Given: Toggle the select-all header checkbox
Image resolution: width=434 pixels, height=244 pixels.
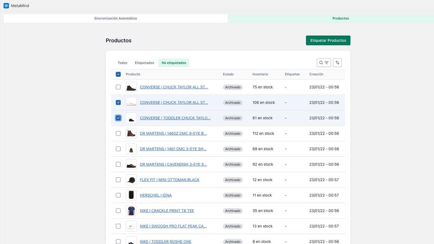Looking at the screenshot, I should point(118,74).
